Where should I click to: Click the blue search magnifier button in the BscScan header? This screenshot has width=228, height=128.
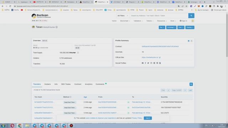(x=191, y=16)
